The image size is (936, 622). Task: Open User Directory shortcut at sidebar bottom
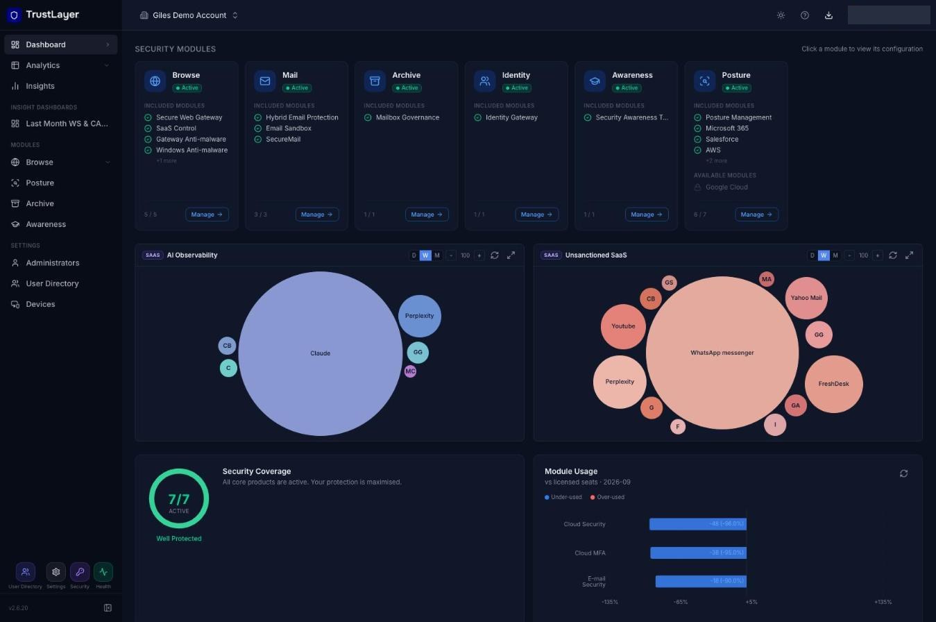[x=26, y=572]
